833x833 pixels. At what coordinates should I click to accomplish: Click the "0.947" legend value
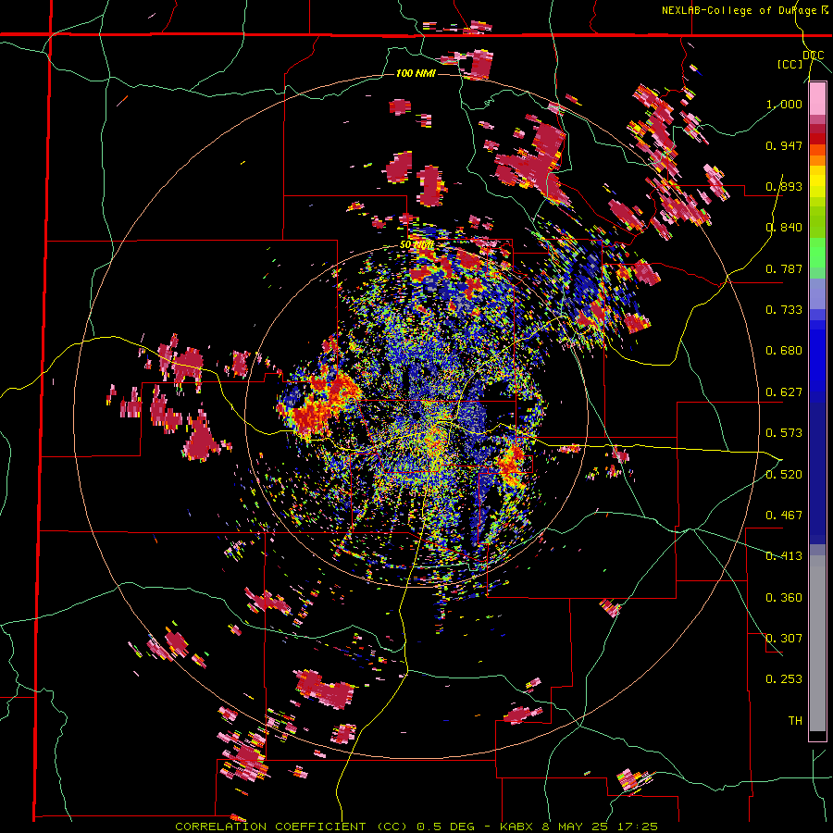pyautogui.click(x=784, y=145)
